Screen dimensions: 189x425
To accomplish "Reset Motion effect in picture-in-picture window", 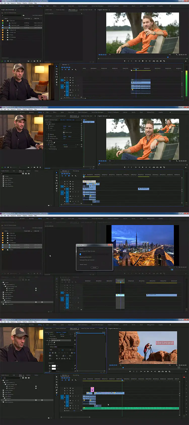I will click(x=81, y=124).
